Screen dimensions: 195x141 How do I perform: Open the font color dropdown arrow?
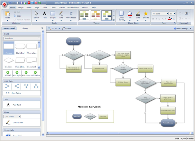[172, 19]
